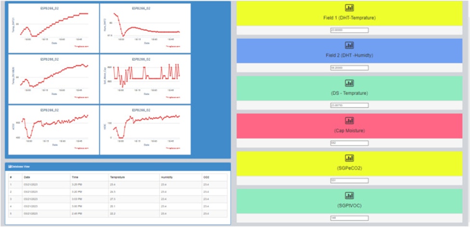Open the DHT humidity line chart
470x227 pixels.
(146, 28)
